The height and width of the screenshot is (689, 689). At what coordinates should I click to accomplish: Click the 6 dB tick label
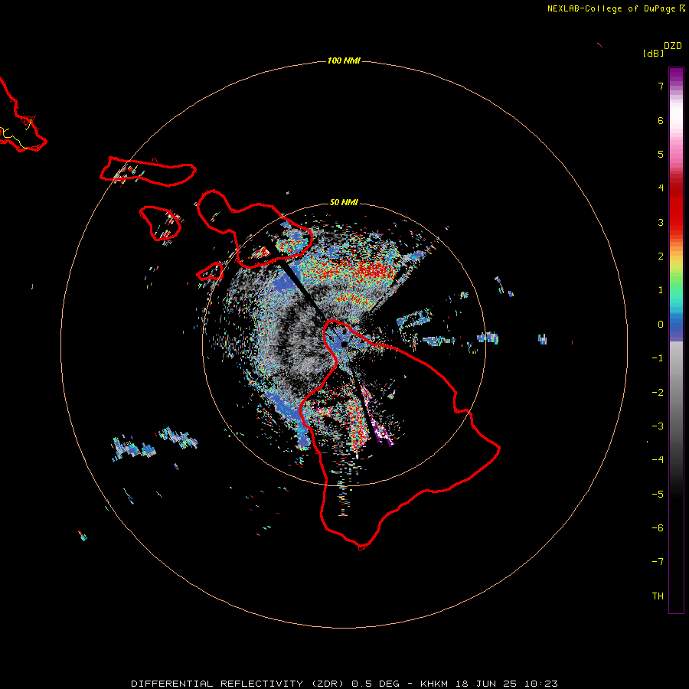[x=661, y=120]
